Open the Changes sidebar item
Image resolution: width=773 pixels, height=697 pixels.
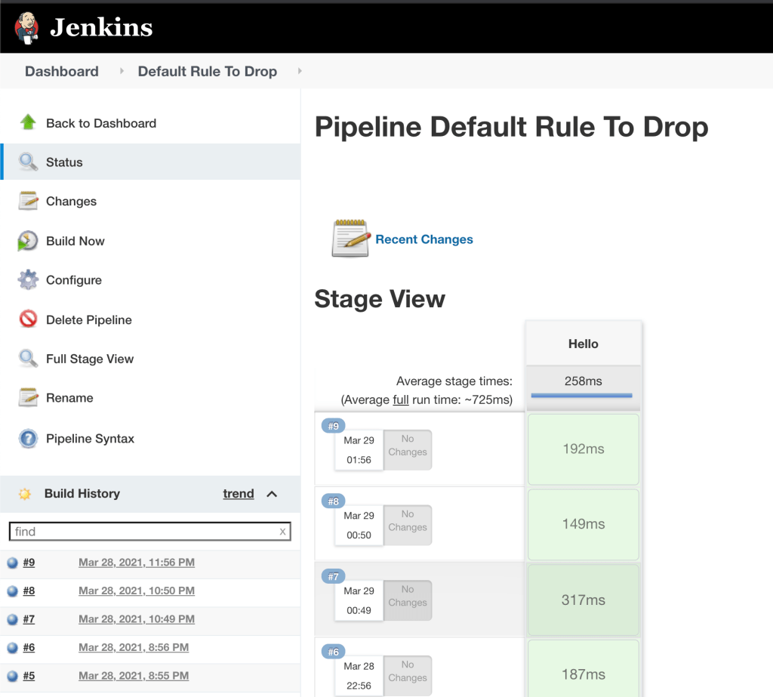71,202
